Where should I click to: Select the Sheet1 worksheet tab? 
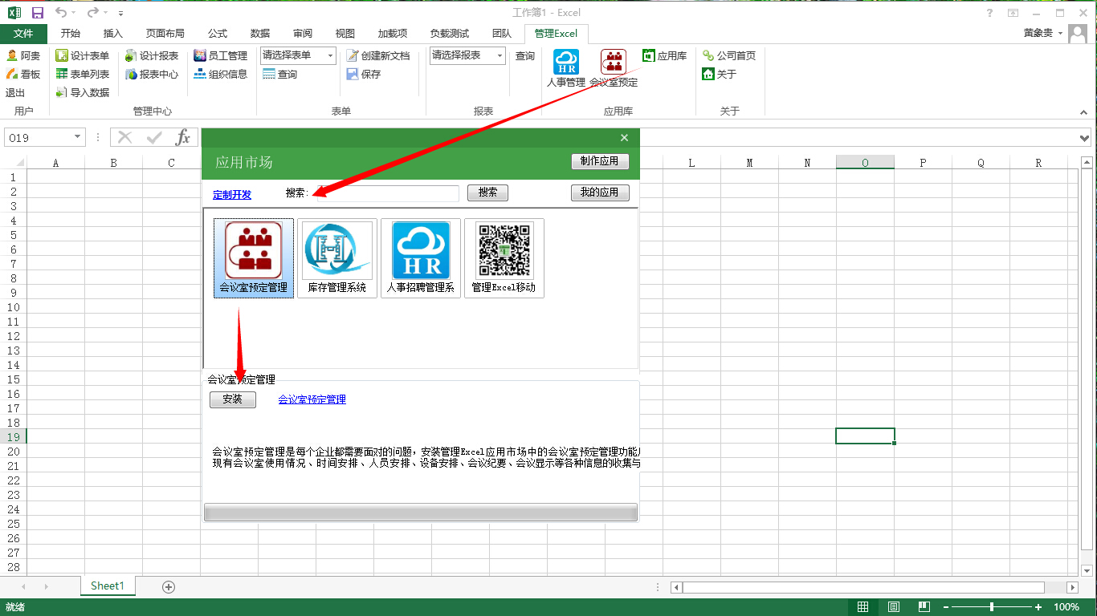[x=108, y=586]
